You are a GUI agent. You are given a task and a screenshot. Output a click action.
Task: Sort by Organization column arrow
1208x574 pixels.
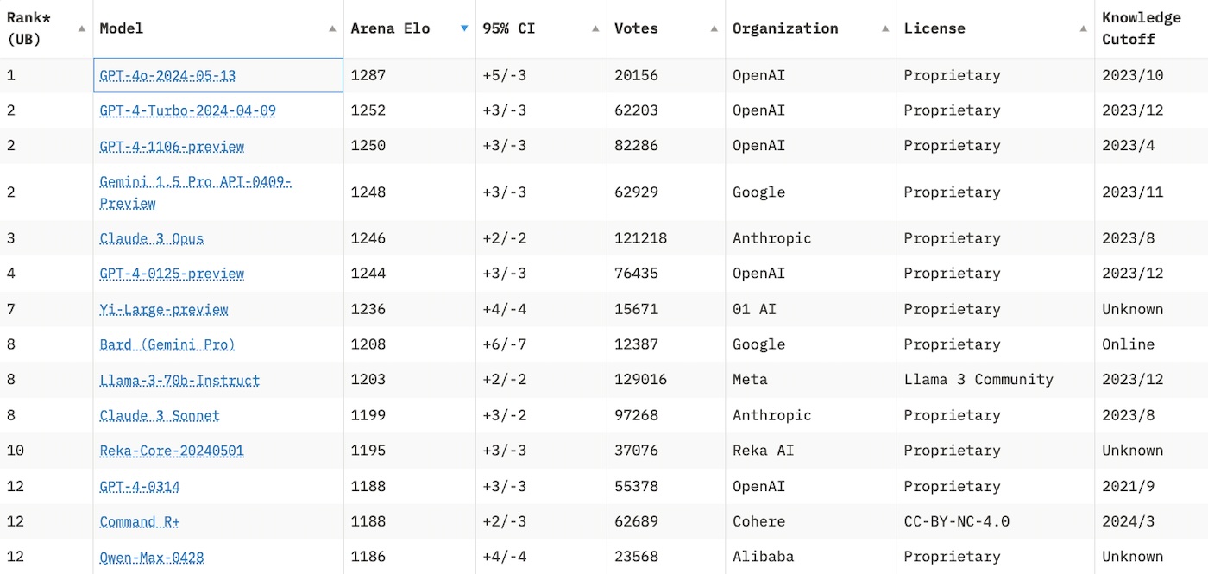[885, 28]
